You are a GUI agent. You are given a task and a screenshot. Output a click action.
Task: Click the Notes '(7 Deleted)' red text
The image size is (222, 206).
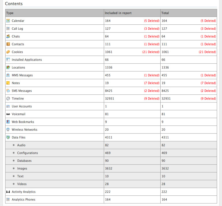152,83
